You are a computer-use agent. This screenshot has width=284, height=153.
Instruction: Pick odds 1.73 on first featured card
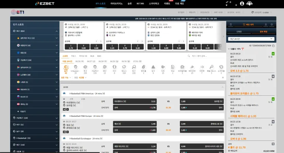pyautogui.click(x=71, y=47)
